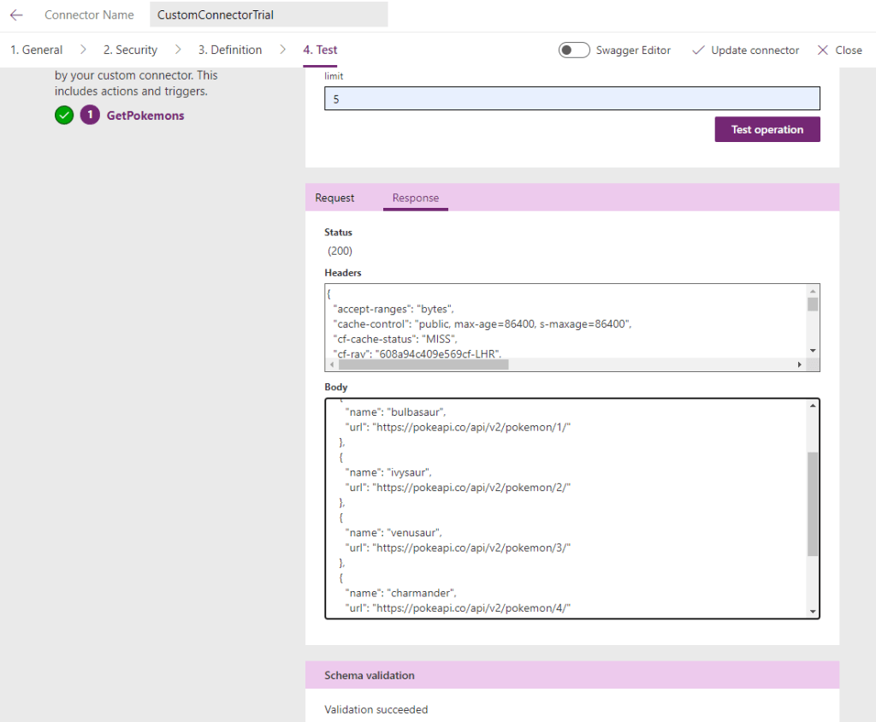Click the Update connector checkmark icon
876x722 pixels.
click(x=698, y=50)
